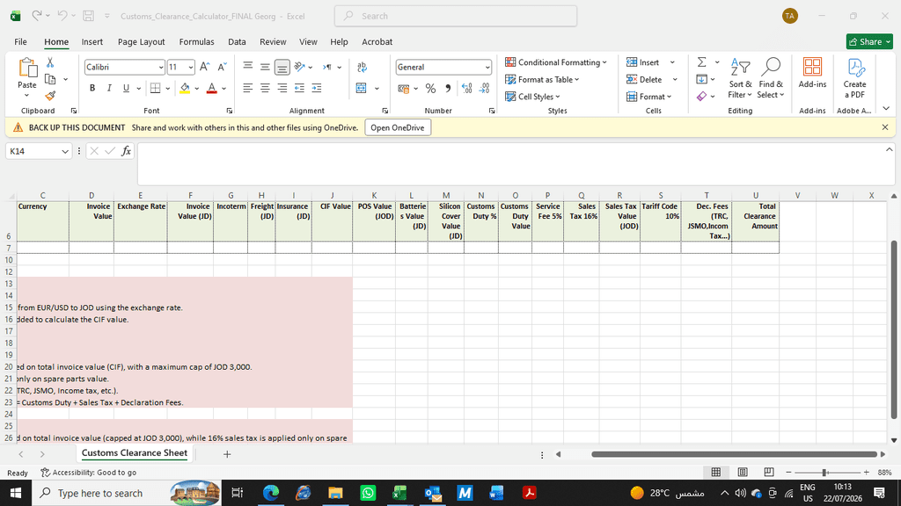Expand Format as Table menu
Viewport: 901px width, 506px height.
coord(542,79)
